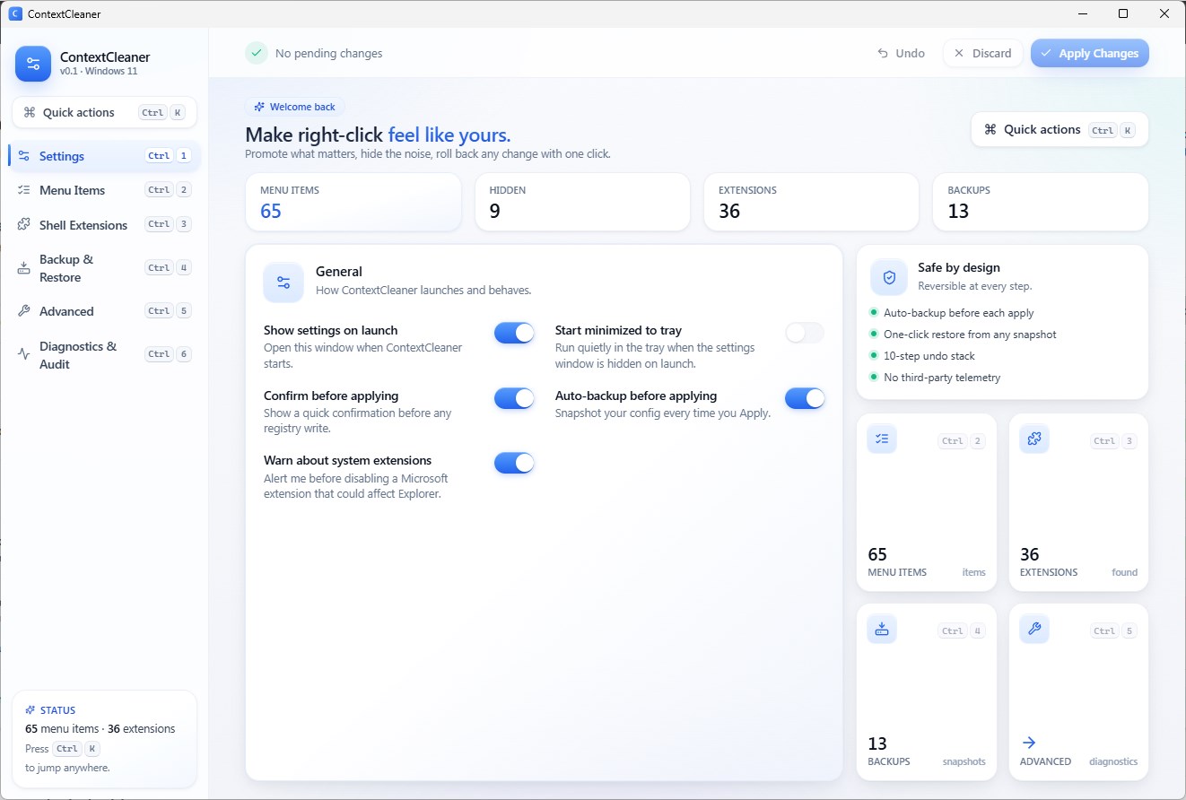Screen dimensions: 1186x800
Task: Click the MENU ITEMS 65 stat tile
Action: (353, 202)
